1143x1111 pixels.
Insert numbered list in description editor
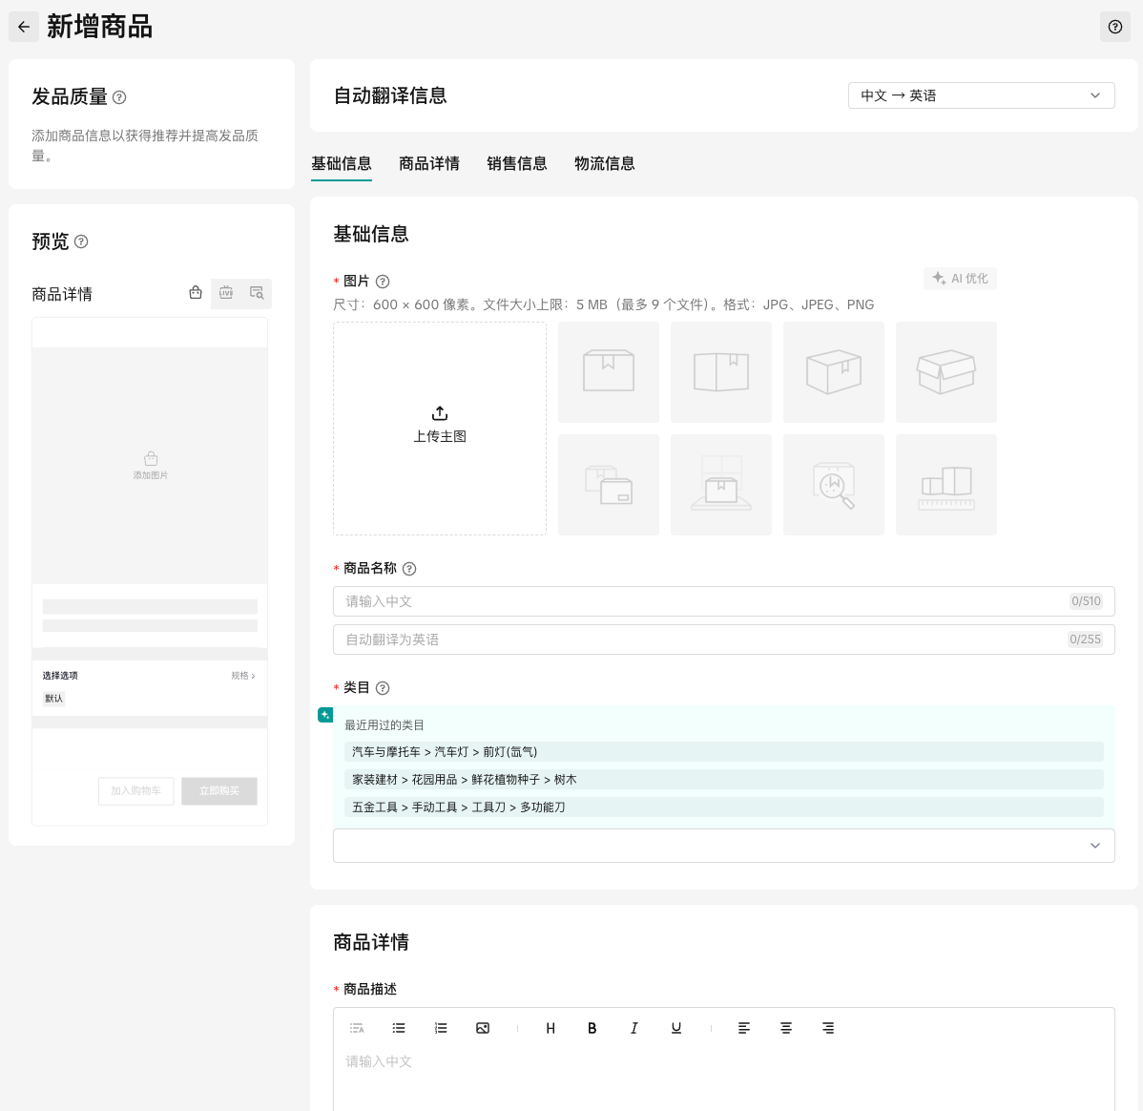tap(441, 1028)
